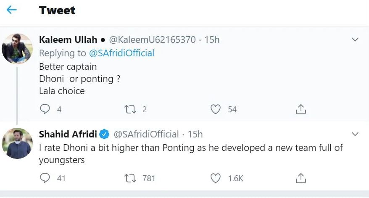Screen dimensions: 369x198
Task: Click Shahid Afridi's verified badge
Action: (x=105, y=135)
